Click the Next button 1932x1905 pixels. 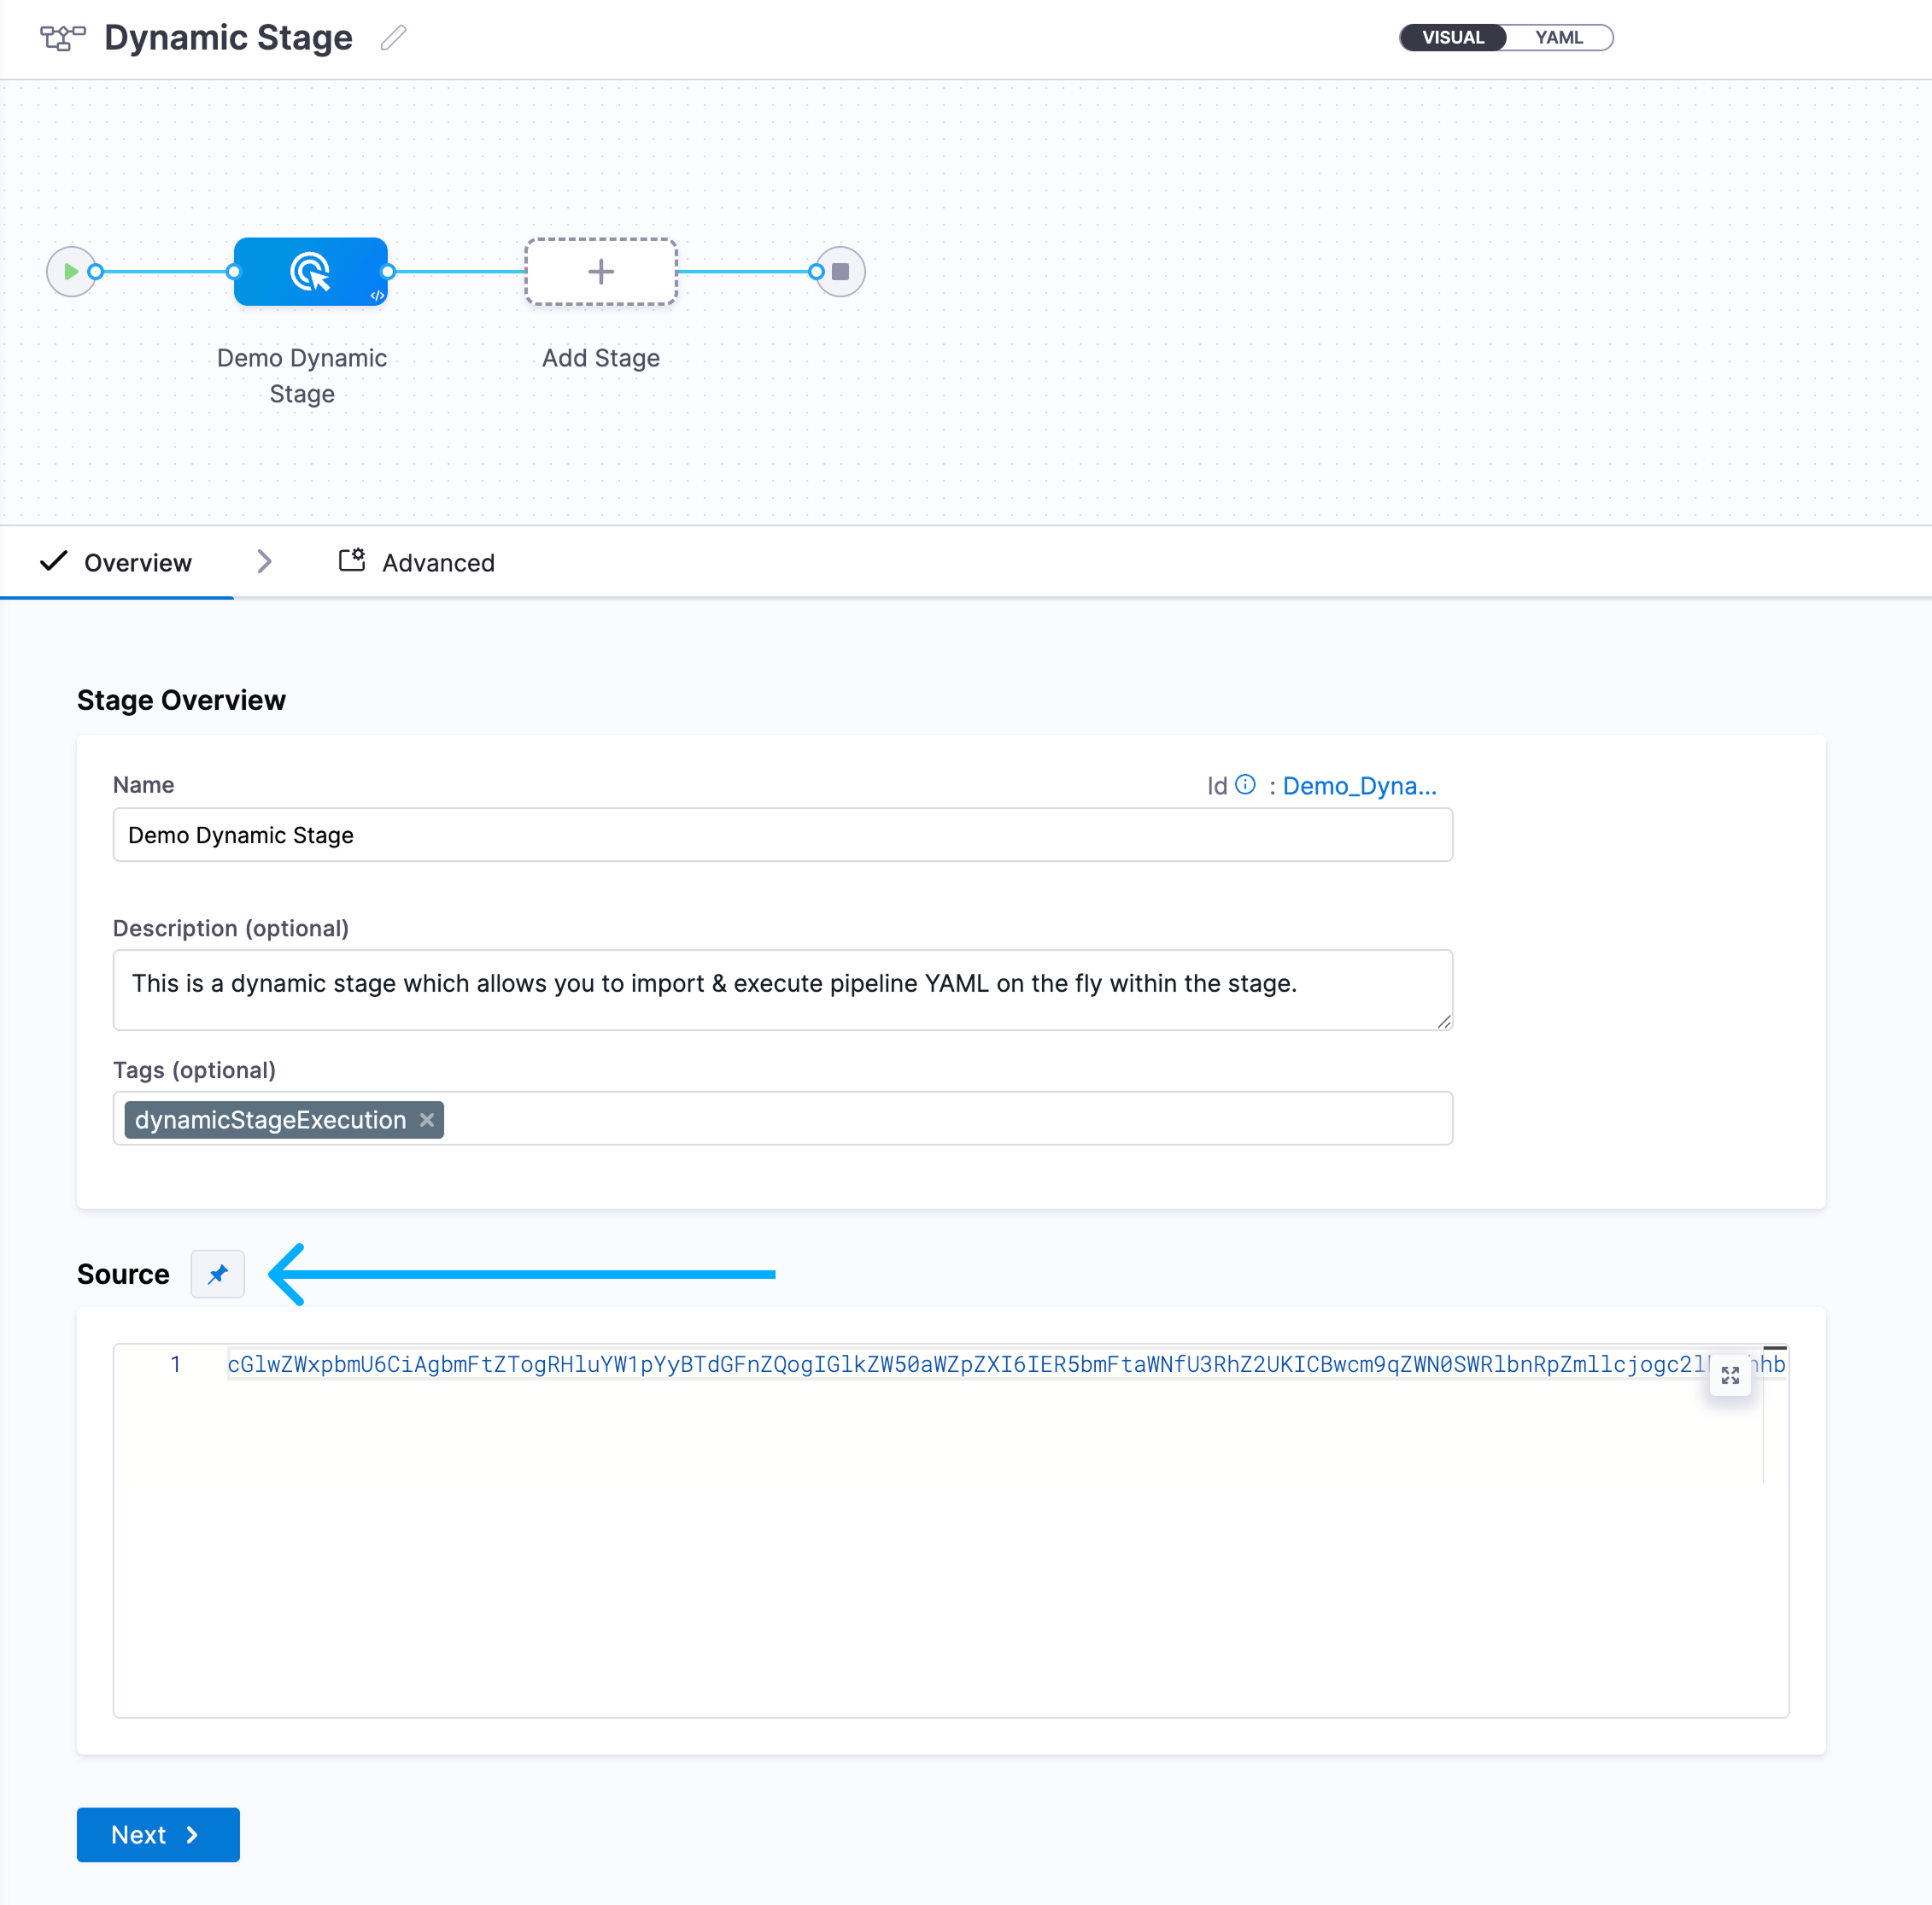point(158,1834)
